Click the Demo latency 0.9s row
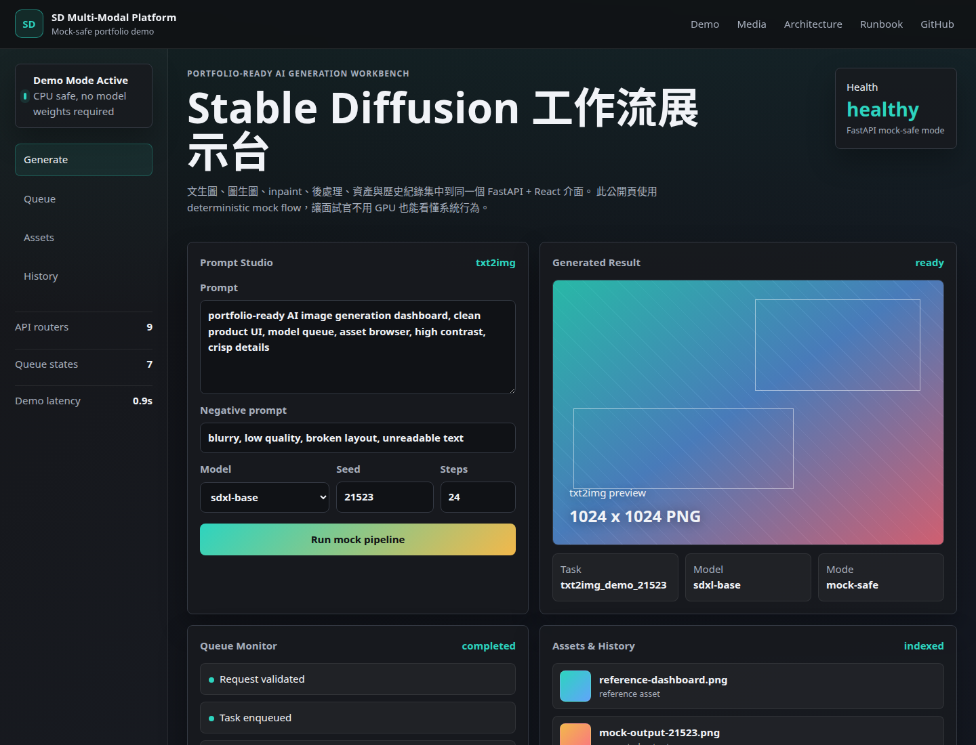Screen dimensions: 976x745 click(83, 401)
